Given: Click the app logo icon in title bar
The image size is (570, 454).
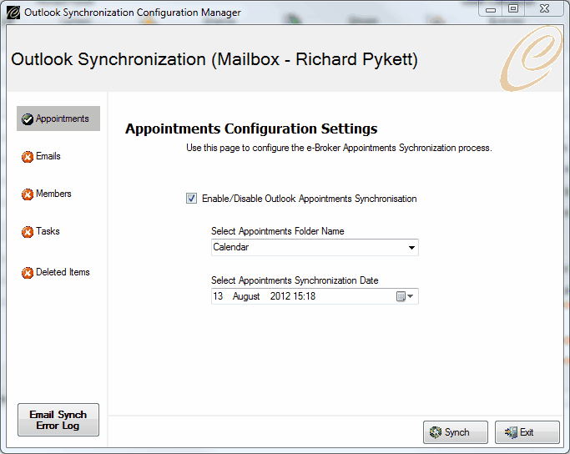Looking at the screenshot, I should point(13,13).
